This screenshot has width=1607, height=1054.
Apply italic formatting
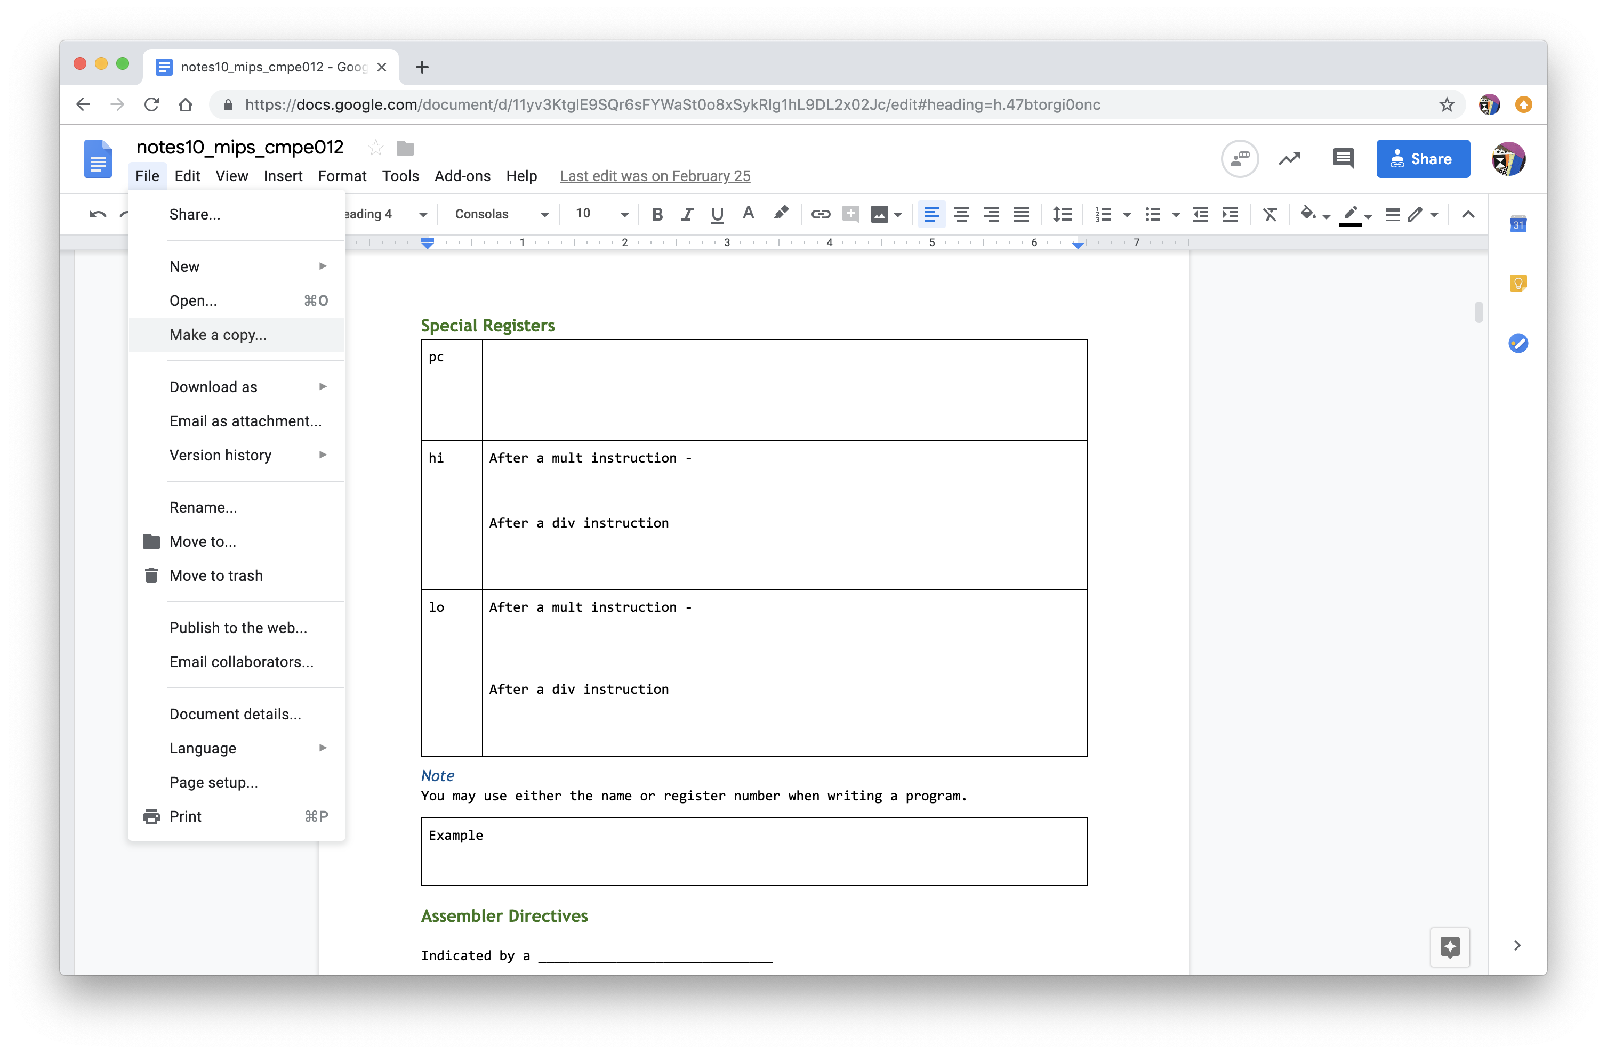[687, 215]
